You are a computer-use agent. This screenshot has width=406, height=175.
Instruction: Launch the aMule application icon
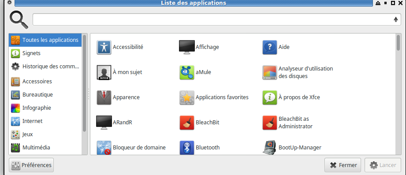coord(186,72)
